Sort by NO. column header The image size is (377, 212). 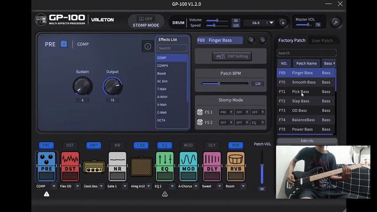tap(284, 64)
